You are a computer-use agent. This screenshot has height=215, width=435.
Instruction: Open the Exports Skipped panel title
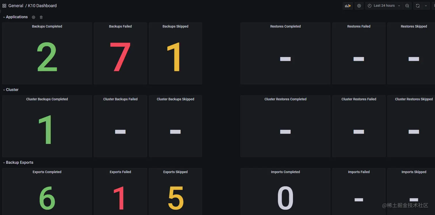[175, 172]
